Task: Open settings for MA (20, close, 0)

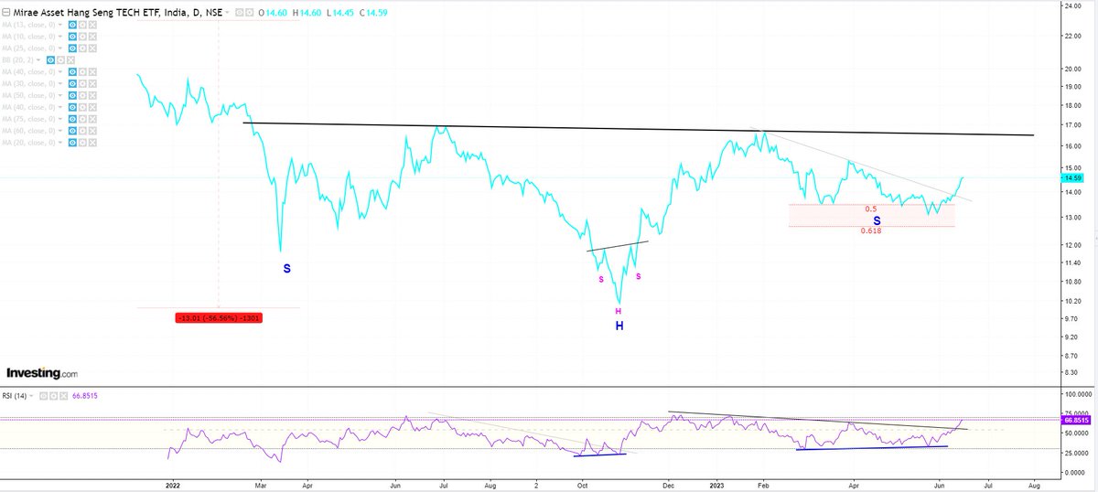Action: tap(82, 143)
